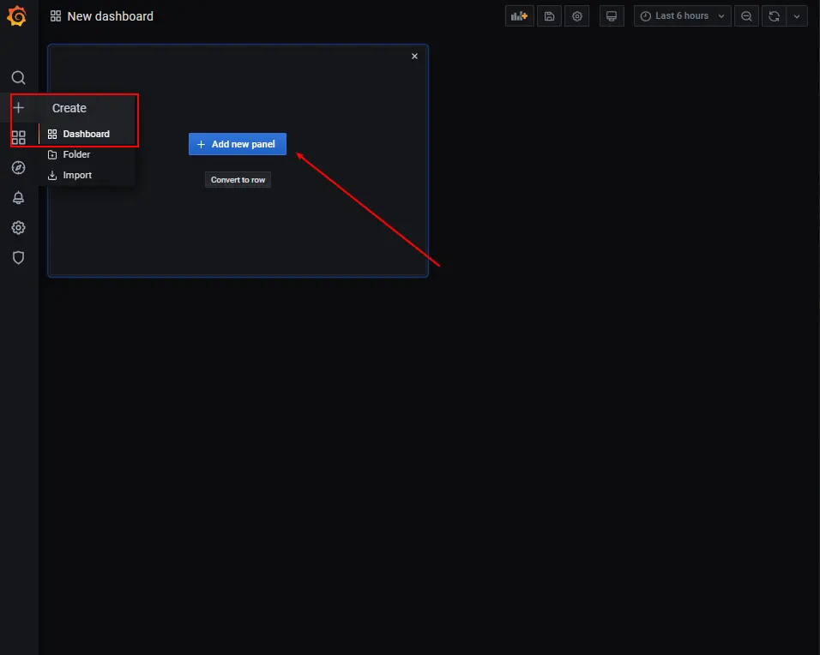Open Server Admin shield icon
The width and height of the screenshot is (820, 655).
click(18, 258)
